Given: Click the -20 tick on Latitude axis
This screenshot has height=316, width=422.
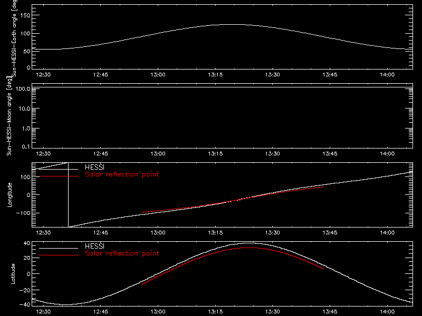Looking at the screenshot, I should (x=25, y=290).
